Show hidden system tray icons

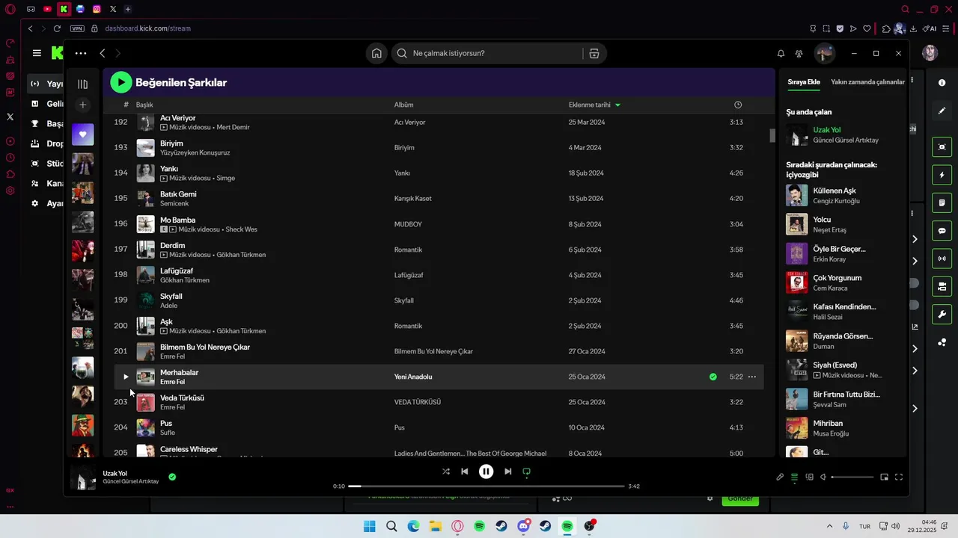tap(829, 526)
